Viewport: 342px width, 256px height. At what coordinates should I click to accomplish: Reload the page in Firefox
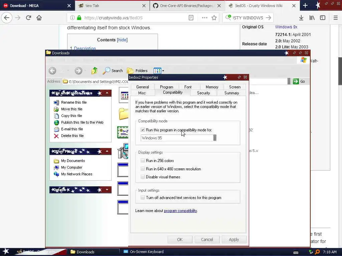[x=28, y=18]
